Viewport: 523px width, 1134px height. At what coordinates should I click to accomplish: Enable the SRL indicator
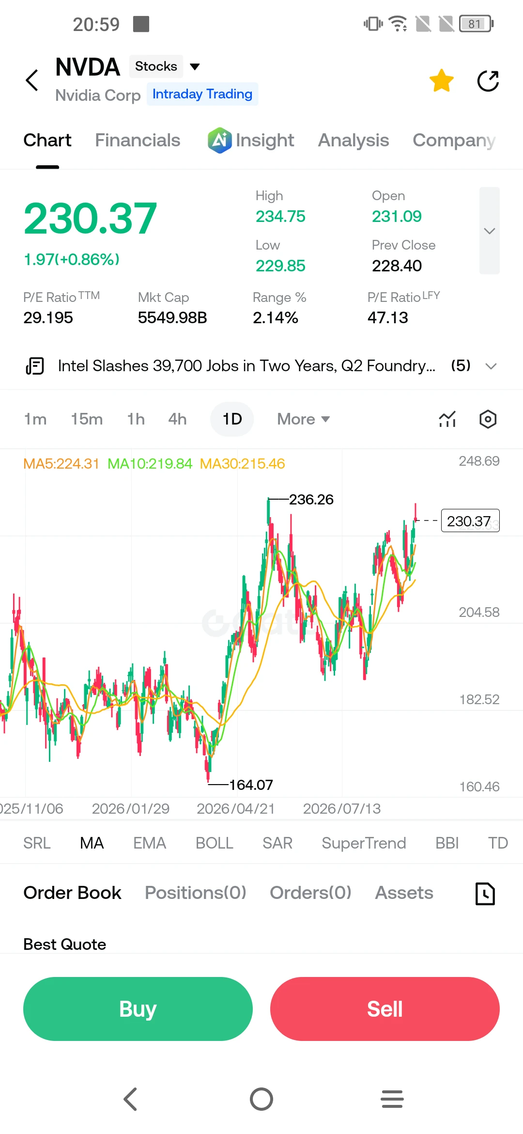tap(37, 843)
